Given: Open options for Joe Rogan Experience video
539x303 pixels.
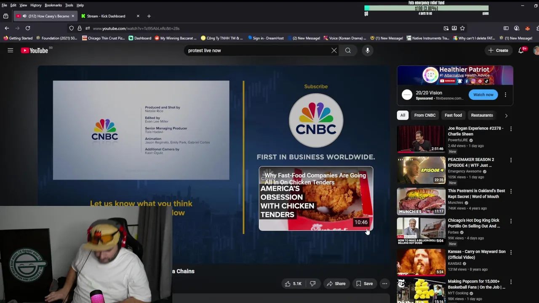Looking at the screenshot, I should [x=511, y=129].
